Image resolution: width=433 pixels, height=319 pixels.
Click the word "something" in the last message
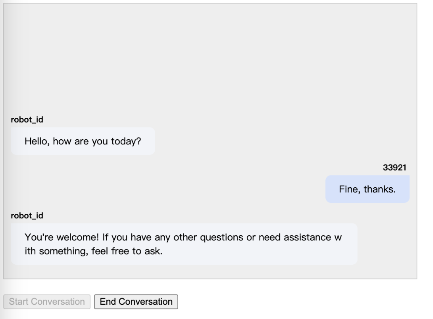pos(63,251)
